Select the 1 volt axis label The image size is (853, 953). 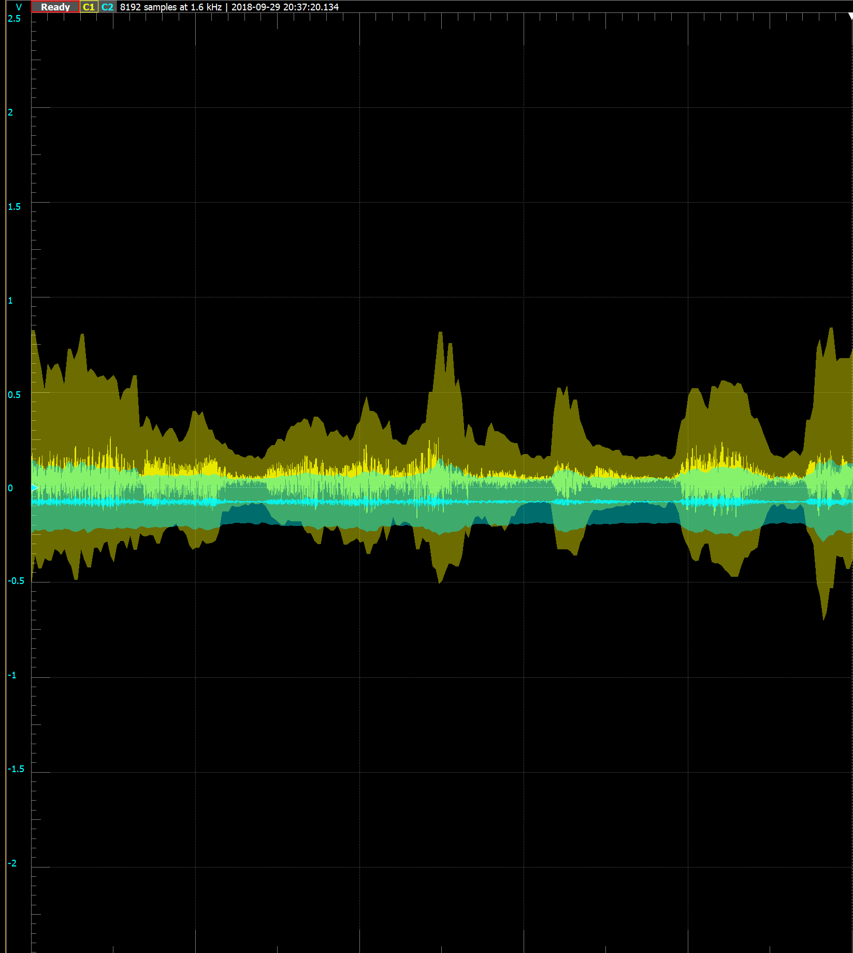[x=10, y=301]
